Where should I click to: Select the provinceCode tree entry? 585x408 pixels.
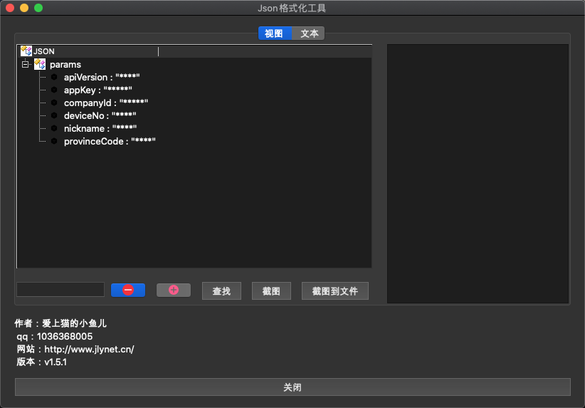[109, 142]
